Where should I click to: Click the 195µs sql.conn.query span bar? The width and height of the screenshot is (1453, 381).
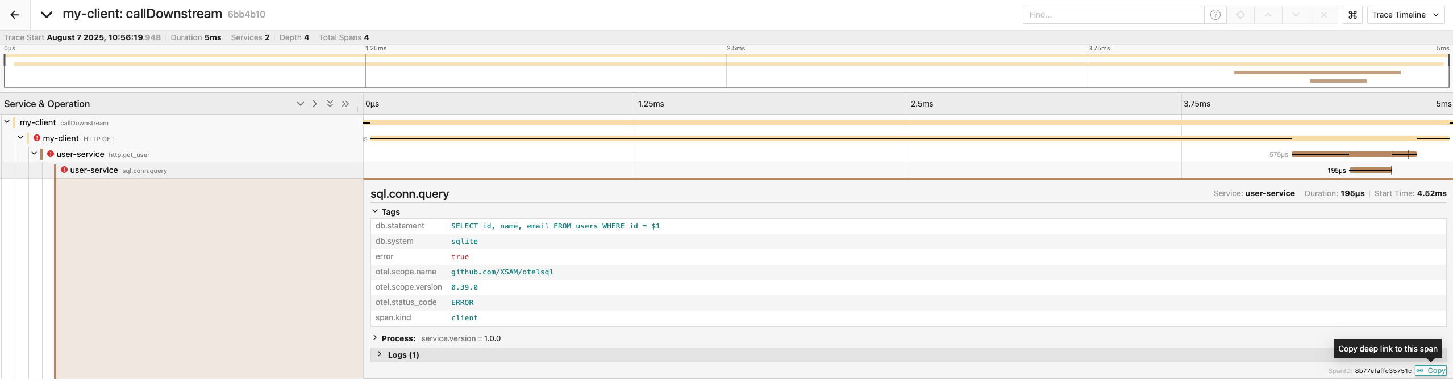[1370, 170]
